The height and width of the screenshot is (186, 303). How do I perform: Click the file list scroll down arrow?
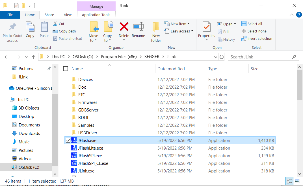coord(300,174)
